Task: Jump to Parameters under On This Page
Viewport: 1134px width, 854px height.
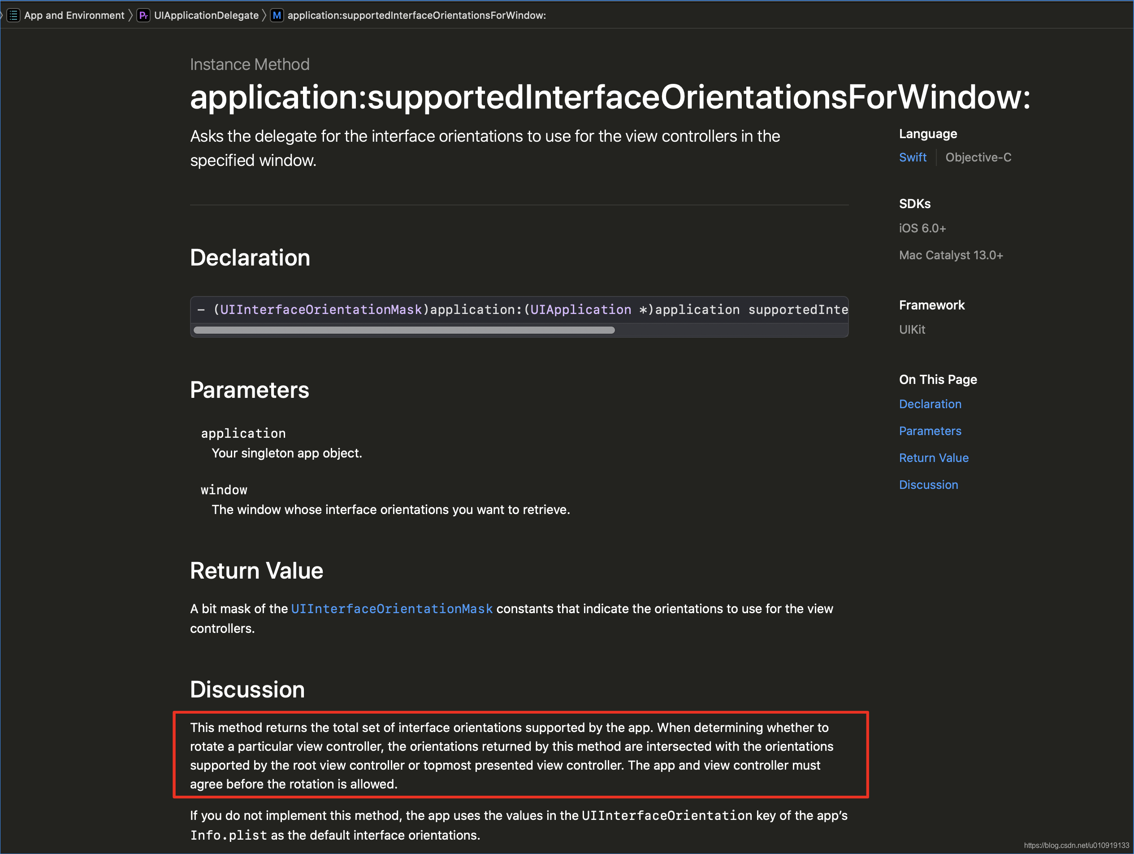Action: point(930,431)
